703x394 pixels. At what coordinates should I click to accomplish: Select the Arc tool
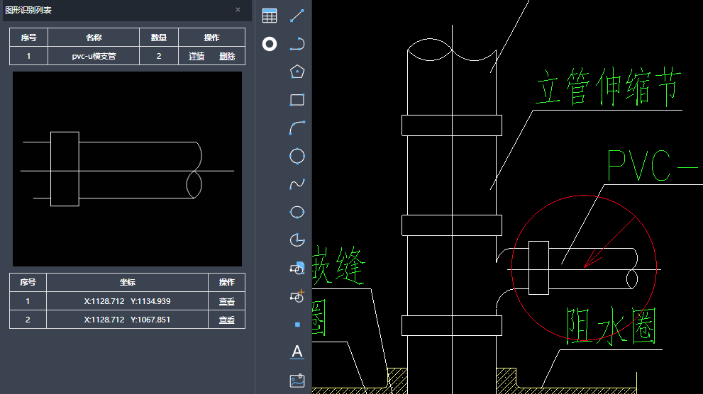297,128
